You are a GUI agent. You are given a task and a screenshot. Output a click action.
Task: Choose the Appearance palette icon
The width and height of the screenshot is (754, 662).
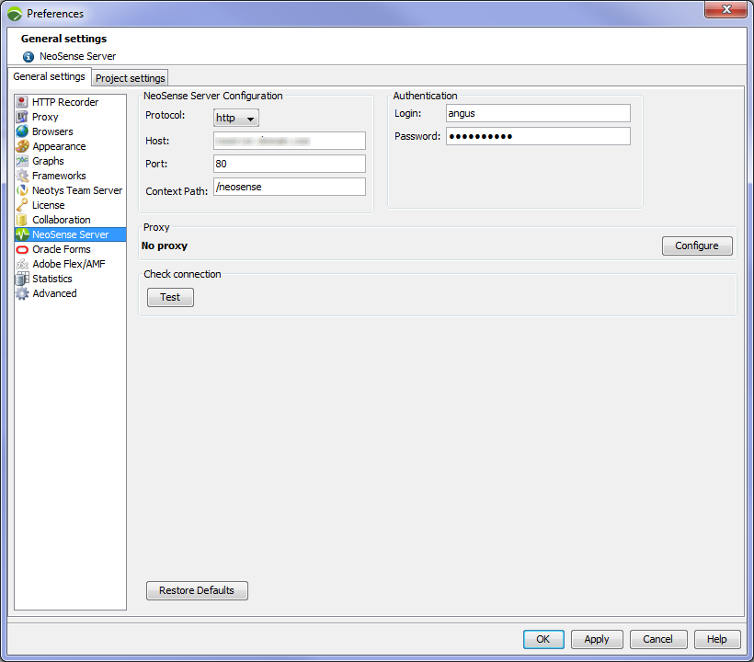(22, 146)
